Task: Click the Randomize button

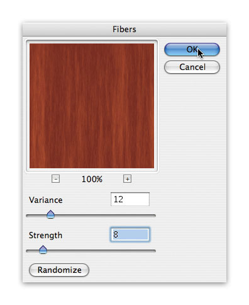Action: [59, 270]
